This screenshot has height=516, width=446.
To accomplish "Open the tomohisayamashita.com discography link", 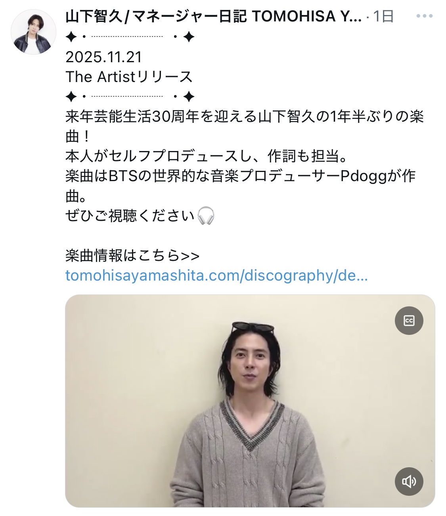I will [216, 275].
